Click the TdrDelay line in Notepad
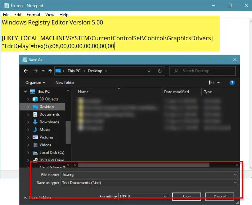Image resolution: width=252 pixels, height=205 pixels. [x=58, y=46]
